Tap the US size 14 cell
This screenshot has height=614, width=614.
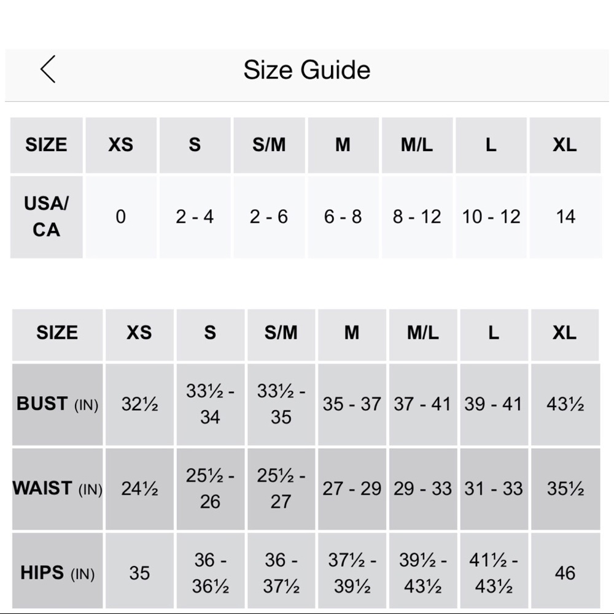pyautogui.click(x=565, y=217)
